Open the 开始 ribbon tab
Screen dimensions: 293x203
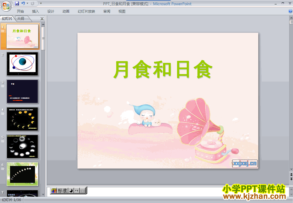tap(20, 11)
